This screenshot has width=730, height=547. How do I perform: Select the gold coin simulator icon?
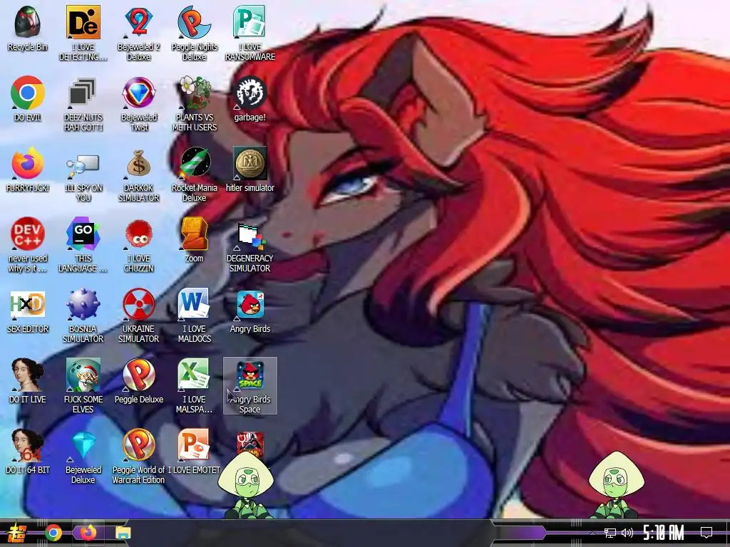pos(250,163)
